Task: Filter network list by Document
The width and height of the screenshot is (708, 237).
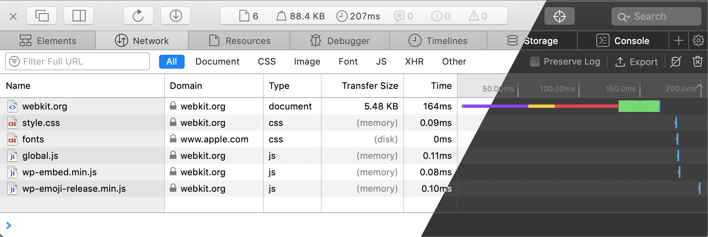Action: pyautogui.click(x=217, y=61)
